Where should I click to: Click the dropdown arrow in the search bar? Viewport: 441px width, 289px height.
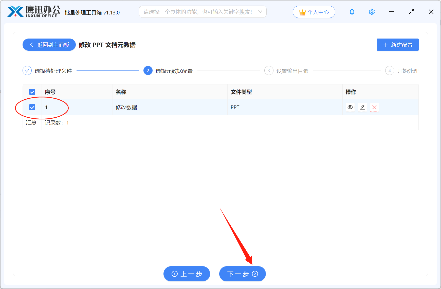pyautogui.click(x=261, y=12)
